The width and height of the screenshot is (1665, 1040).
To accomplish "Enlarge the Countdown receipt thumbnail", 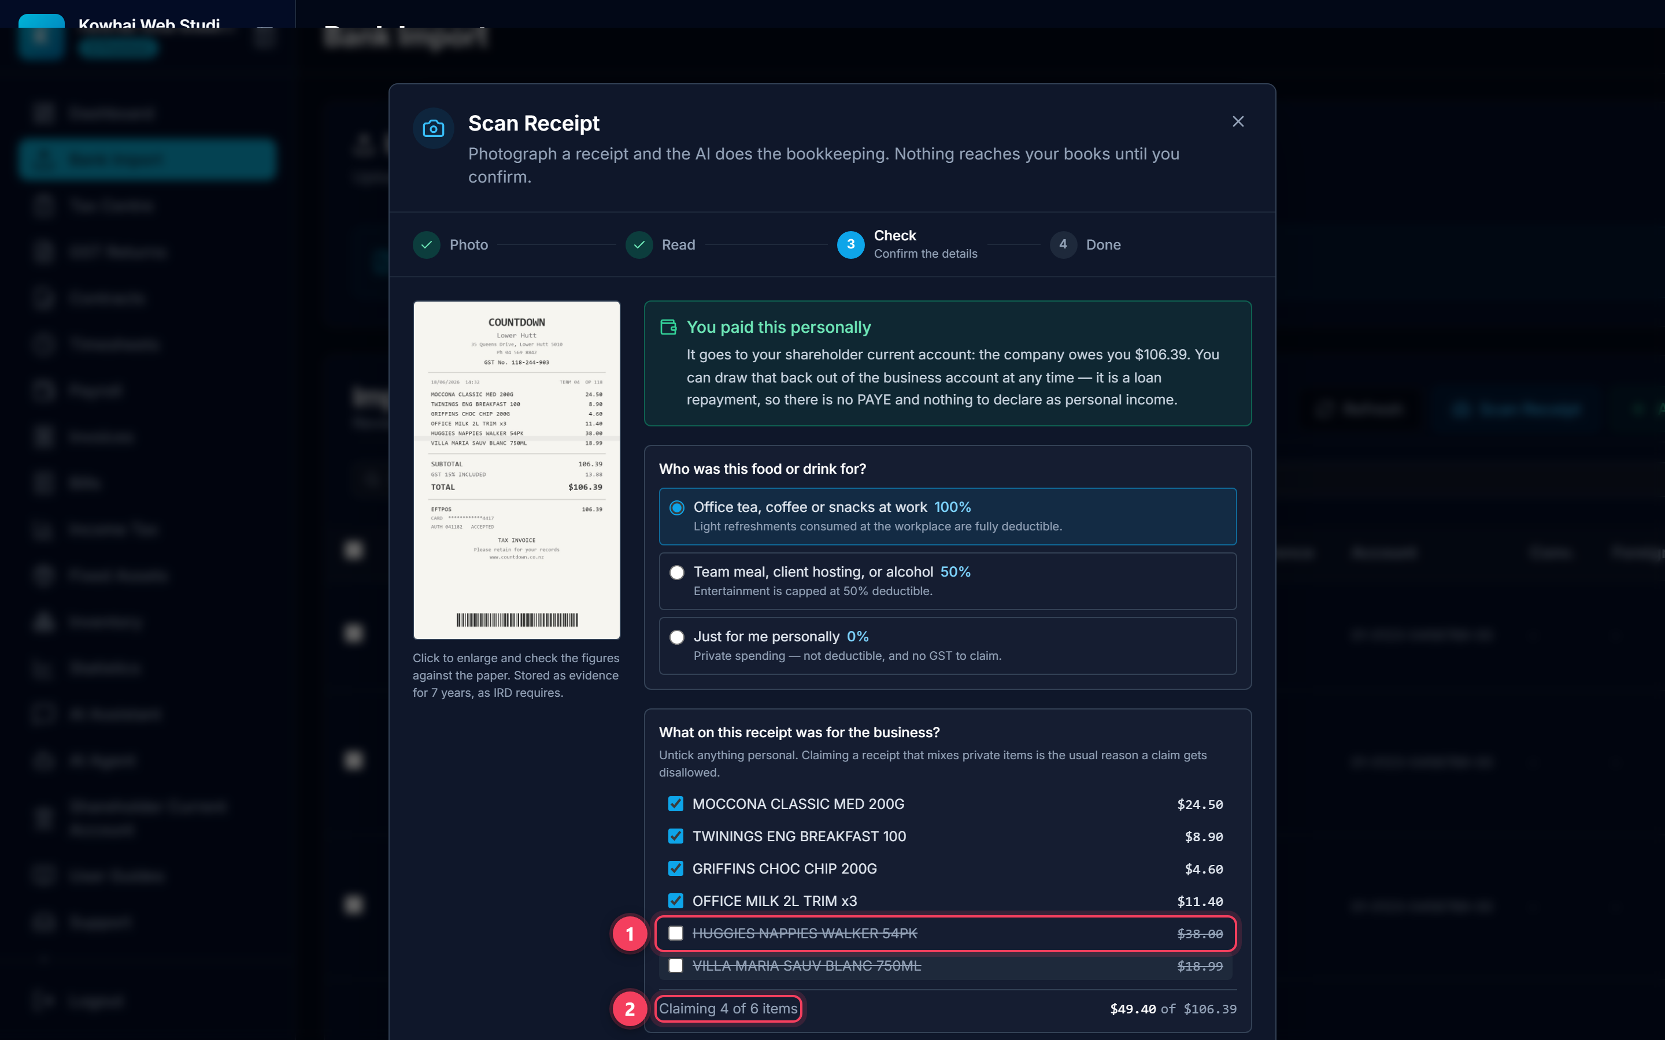I will (x=517, y=470).
